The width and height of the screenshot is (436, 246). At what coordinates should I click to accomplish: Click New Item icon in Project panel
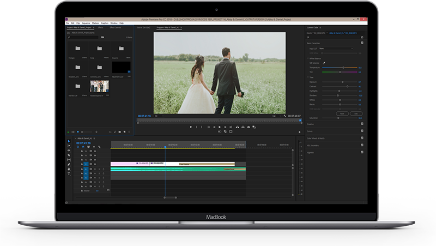pyautogui.click(x=124, y=132)
